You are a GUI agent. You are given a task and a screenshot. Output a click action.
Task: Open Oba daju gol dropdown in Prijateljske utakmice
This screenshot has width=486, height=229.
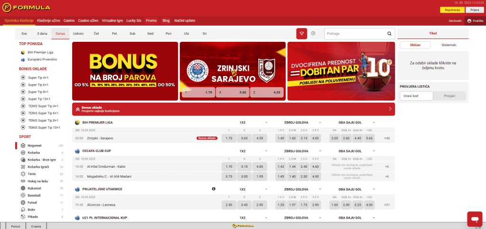pyautogui.click(x=374, y=189)
